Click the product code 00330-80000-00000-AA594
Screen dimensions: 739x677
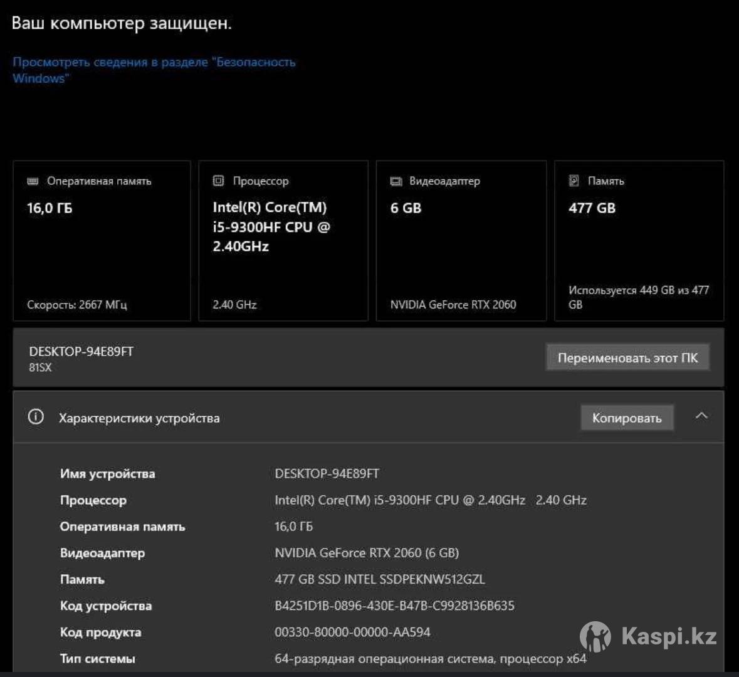pos(352,632)
